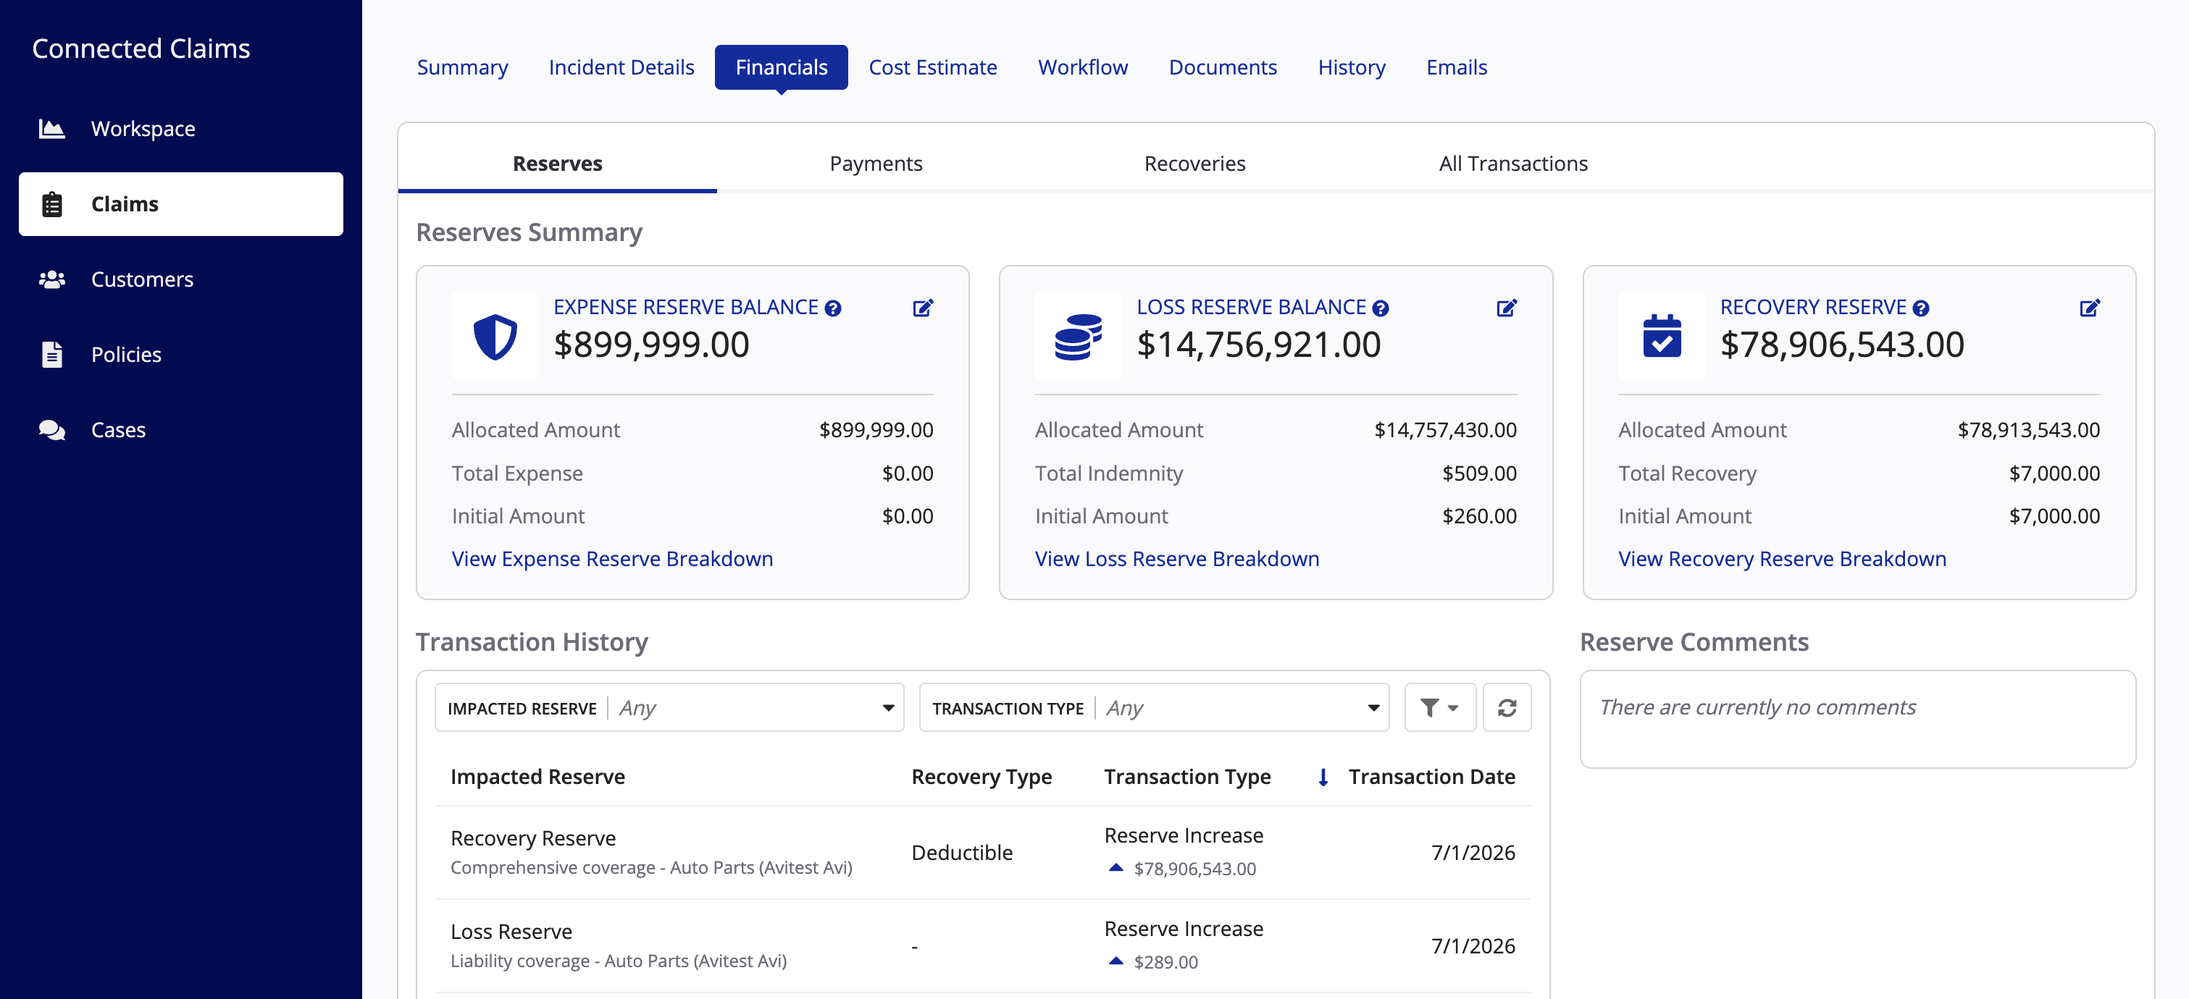
Task: Edit the Loss Reserve Balance
Action: click(x=1507, y=308)
